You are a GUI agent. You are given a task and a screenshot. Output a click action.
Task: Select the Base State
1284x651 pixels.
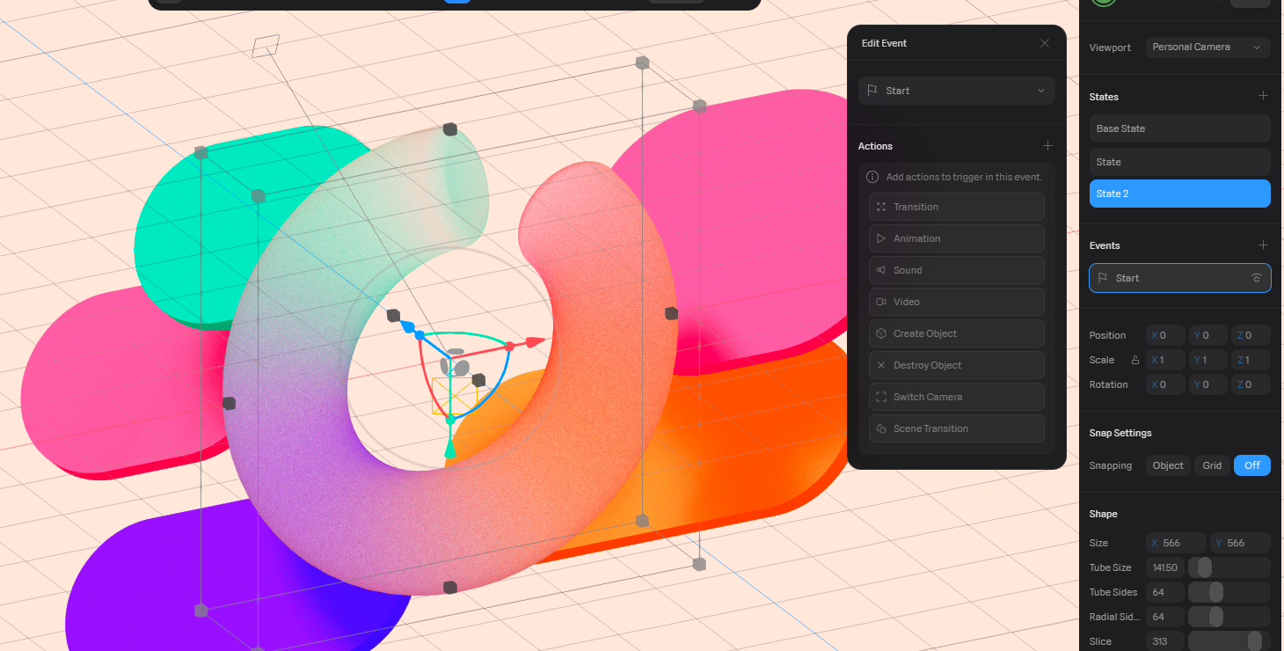pos(1179,128)
